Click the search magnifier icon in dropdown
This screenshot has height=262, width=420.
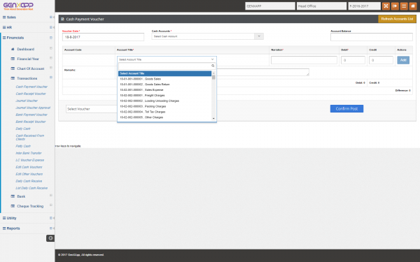(x=213, y=66)
